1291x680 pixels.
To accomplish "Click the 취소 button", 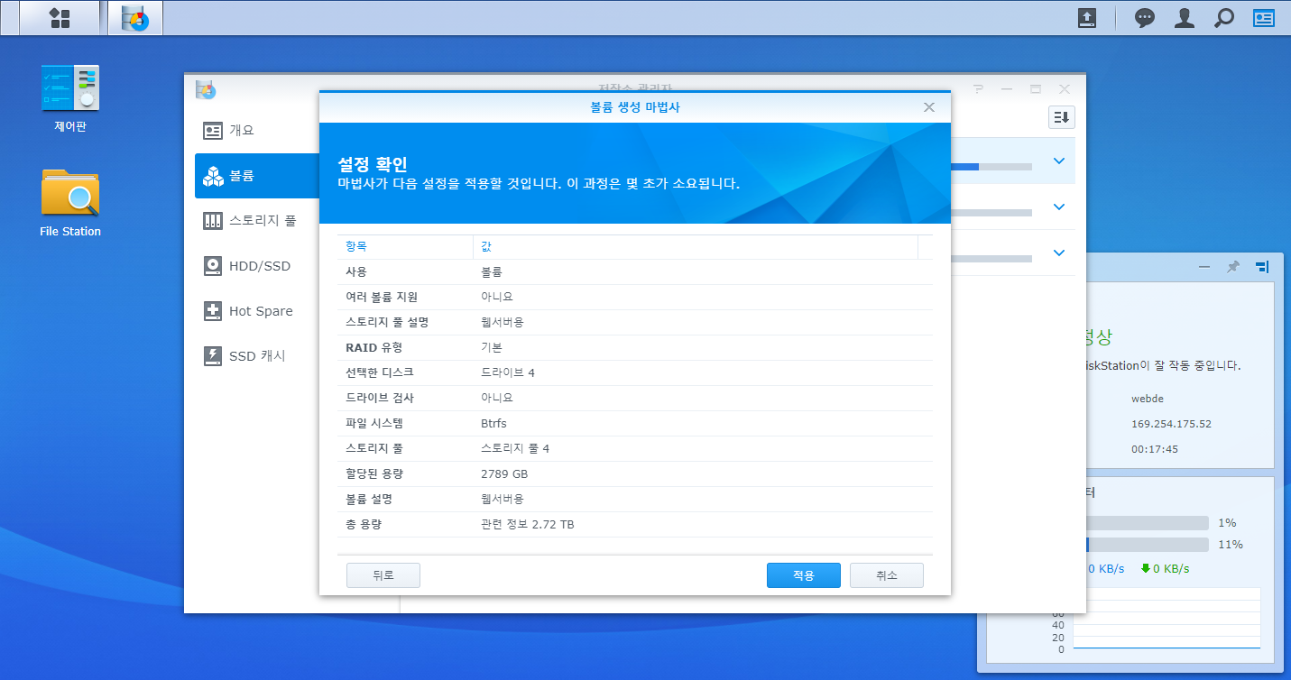I will 887,575.
